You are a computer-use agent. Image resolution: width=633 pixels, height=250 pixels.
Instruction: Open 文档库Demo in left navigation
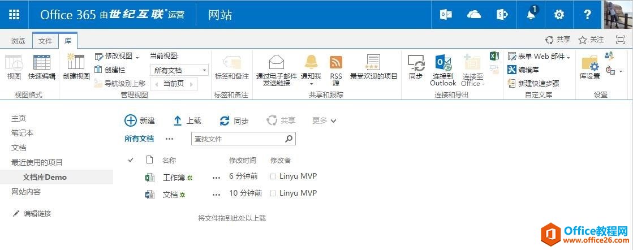45,177
